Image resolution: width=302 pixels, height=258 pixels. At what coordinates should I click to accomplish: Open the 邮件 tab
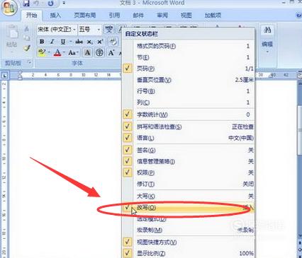click(x=138, y=16)
